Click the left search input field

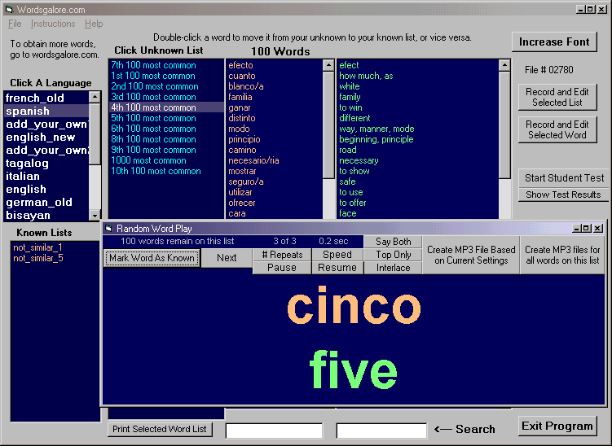[274, 431]
